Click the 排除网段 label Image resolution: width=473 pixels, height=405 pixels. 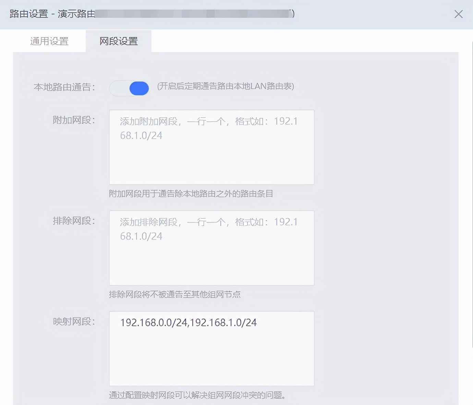coord(74,221)
